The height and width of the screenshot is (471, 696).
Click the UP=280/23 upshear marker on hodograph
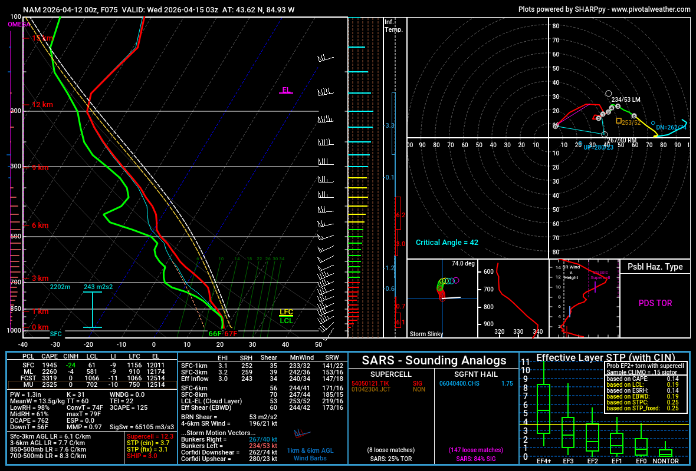(604, 135)
